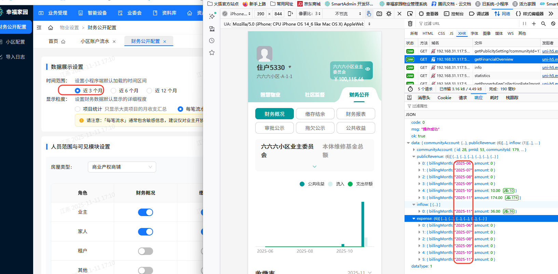Screen dimensions: 558x274
Task: Expand the communityAccount JSON node
Action: coord(414,150)
